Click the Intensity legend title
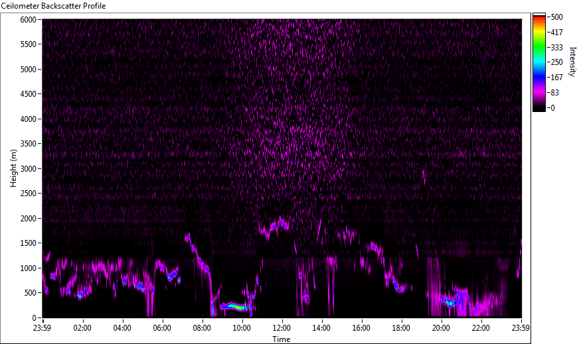This screenshot has height=344, width=579. [x=572, y=62]
